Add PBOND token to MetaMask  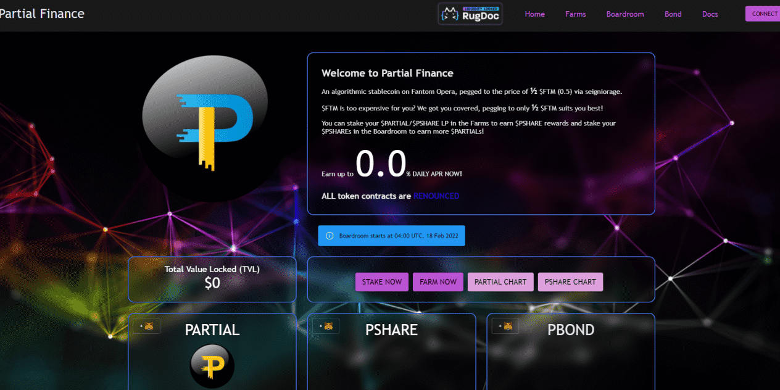(505, 326)
